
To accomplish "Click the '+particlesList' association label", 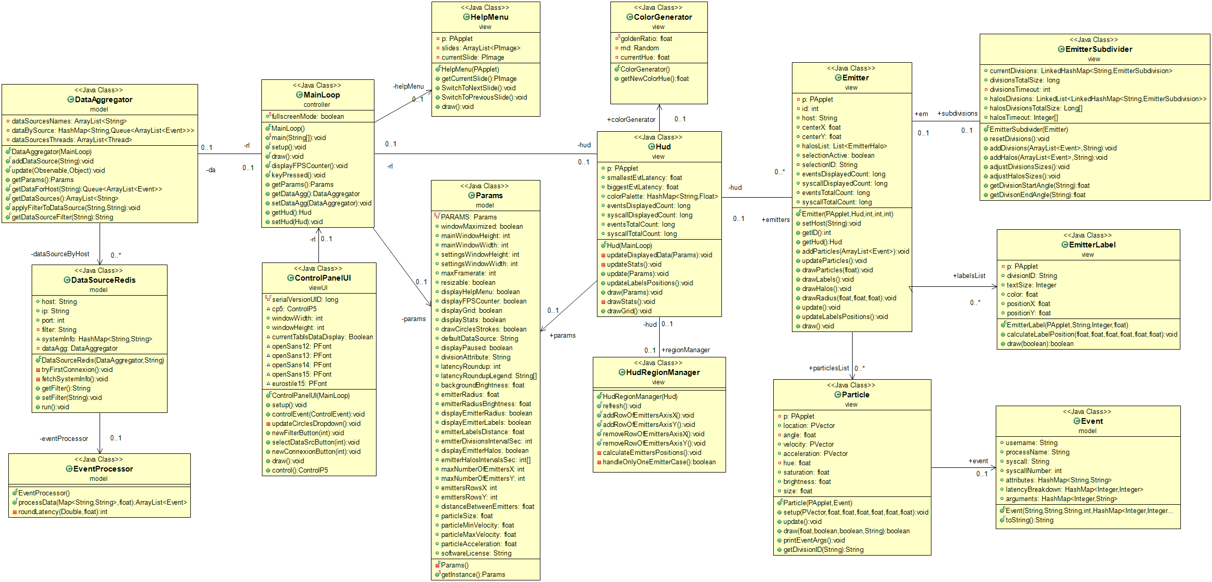I will point(829,368).
